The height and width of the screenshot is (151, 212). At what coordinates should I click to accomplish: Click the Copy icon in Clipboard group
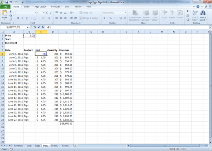tap(11, 15)
